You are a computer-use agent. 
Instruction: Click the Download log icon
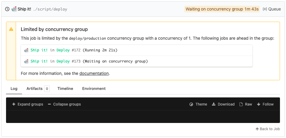(x=214, y=104)
